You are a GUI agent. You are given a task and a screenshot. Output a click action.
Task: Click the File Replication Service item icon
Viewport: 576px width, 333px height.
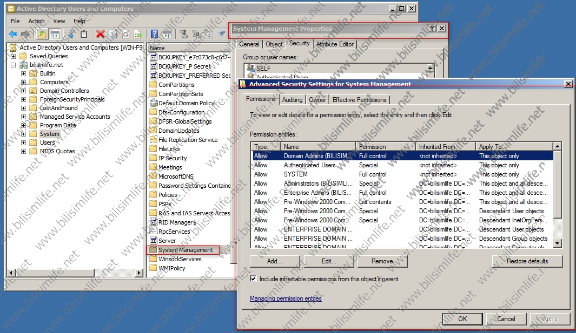(x=154, y=140)
